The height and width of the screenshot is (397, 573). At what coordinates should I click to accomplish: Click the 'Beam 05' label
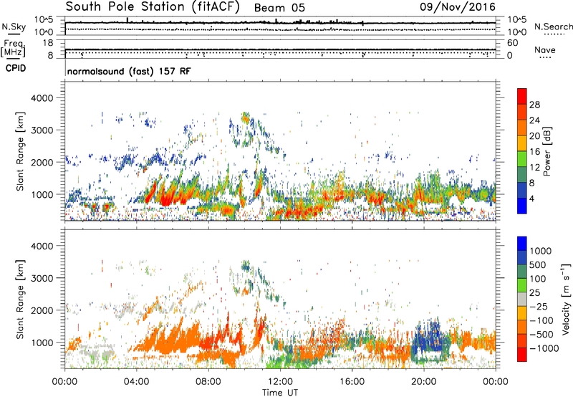pos(279,8)
